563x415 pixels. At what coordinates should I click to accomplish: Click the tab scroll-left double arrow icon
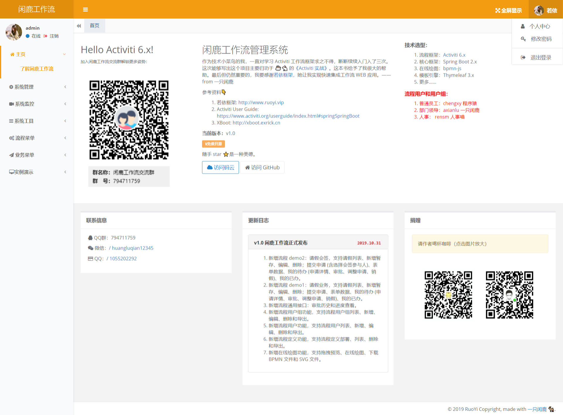79,26
